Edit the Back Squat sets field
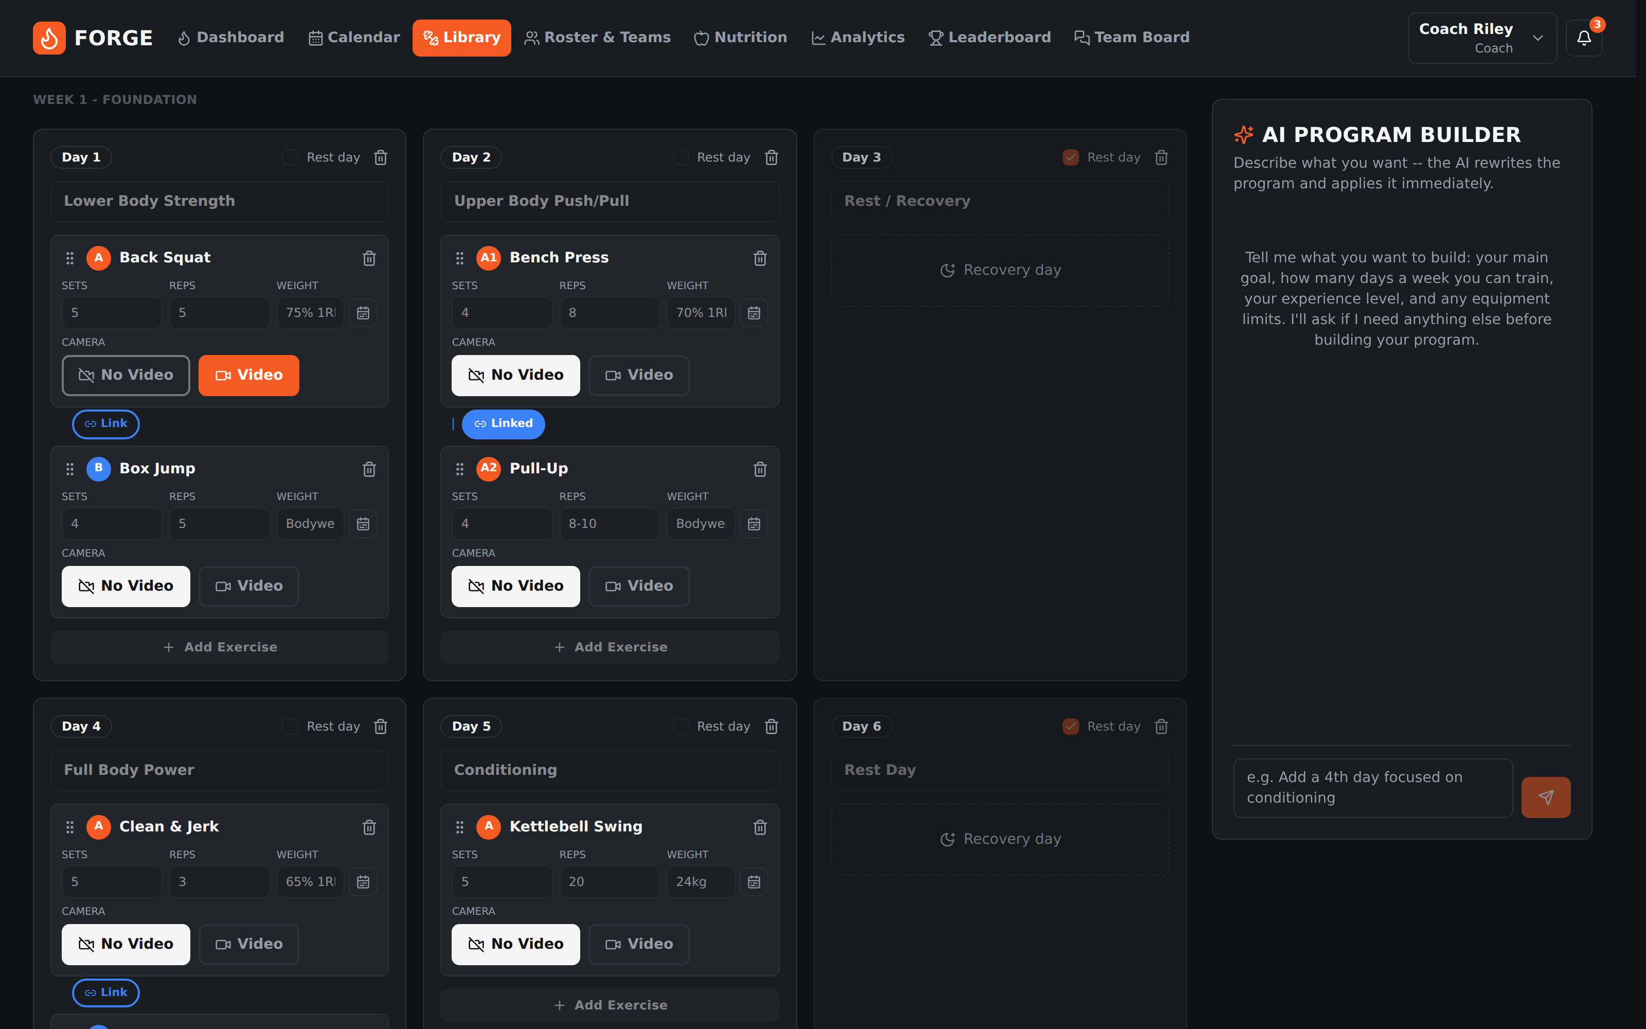This screenshot has width=1646, height=1029. (x=112, y=313)
